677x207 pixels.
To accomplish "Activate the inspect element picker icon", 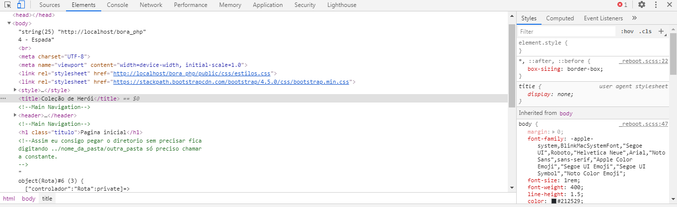I will tap(8, 5).
